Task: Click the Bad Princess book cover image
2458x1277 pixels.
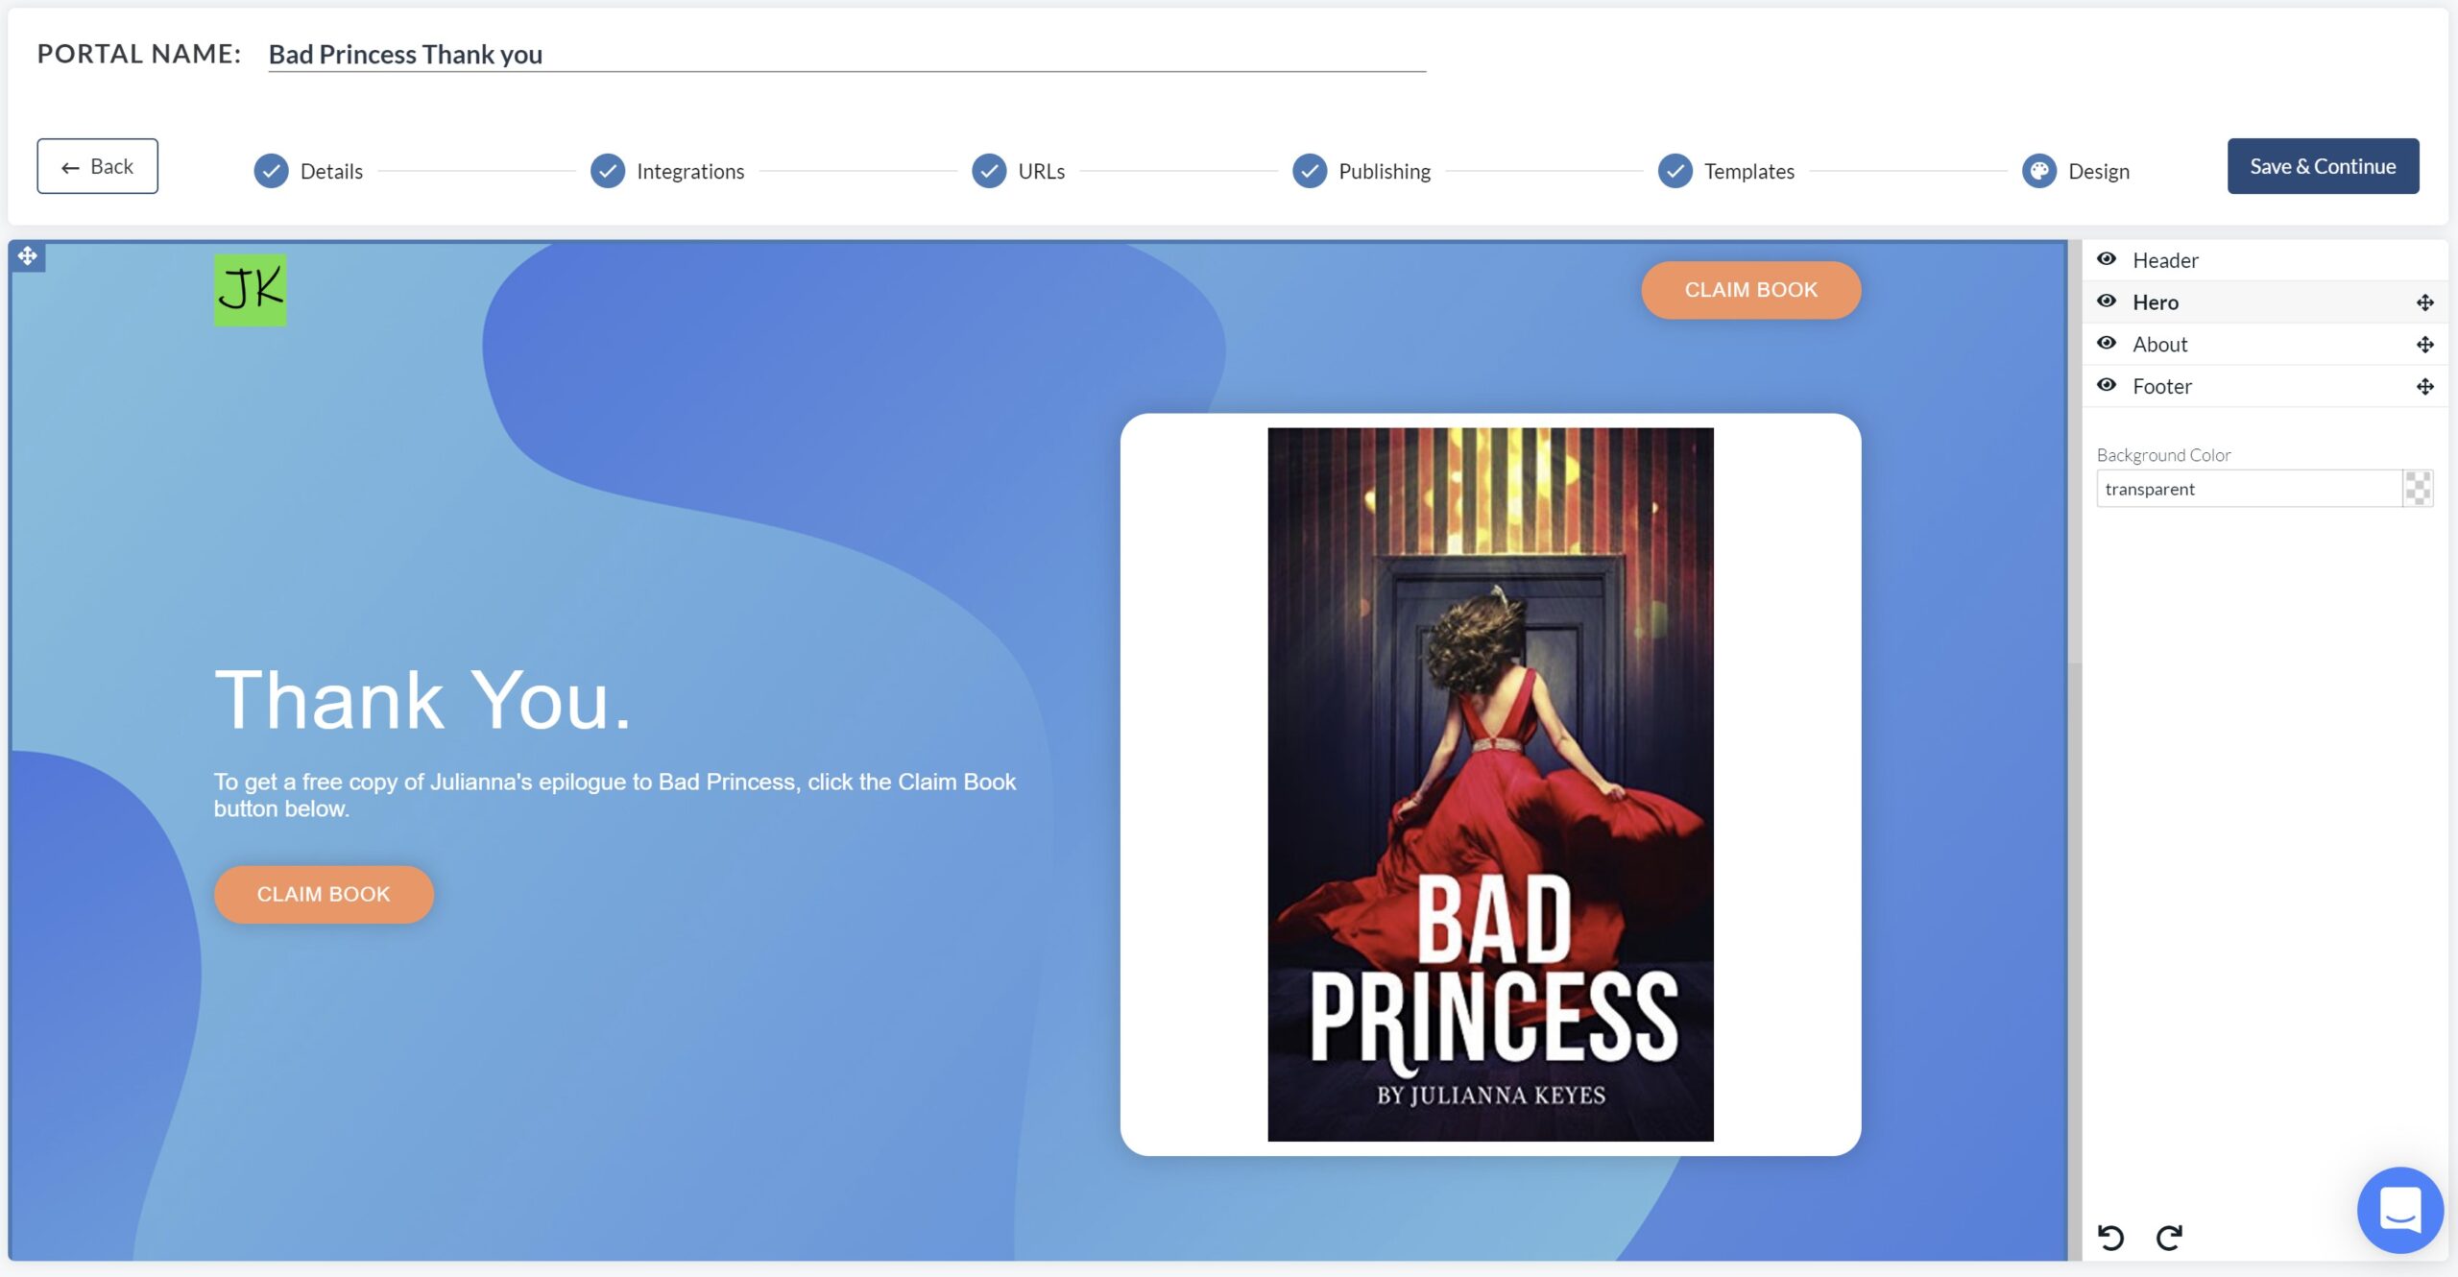Action: click(x=1490, y=783)
